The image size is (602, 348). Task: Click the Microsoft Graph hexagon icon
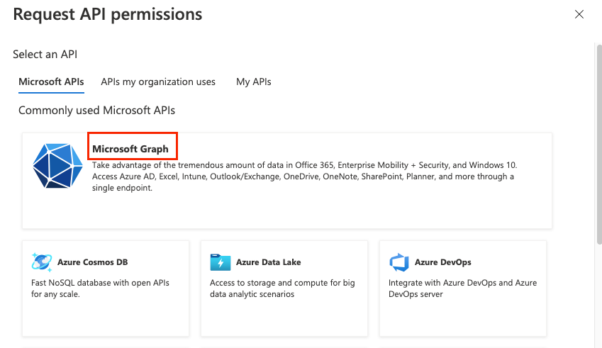pyautogui.click(x=58, y=167)
